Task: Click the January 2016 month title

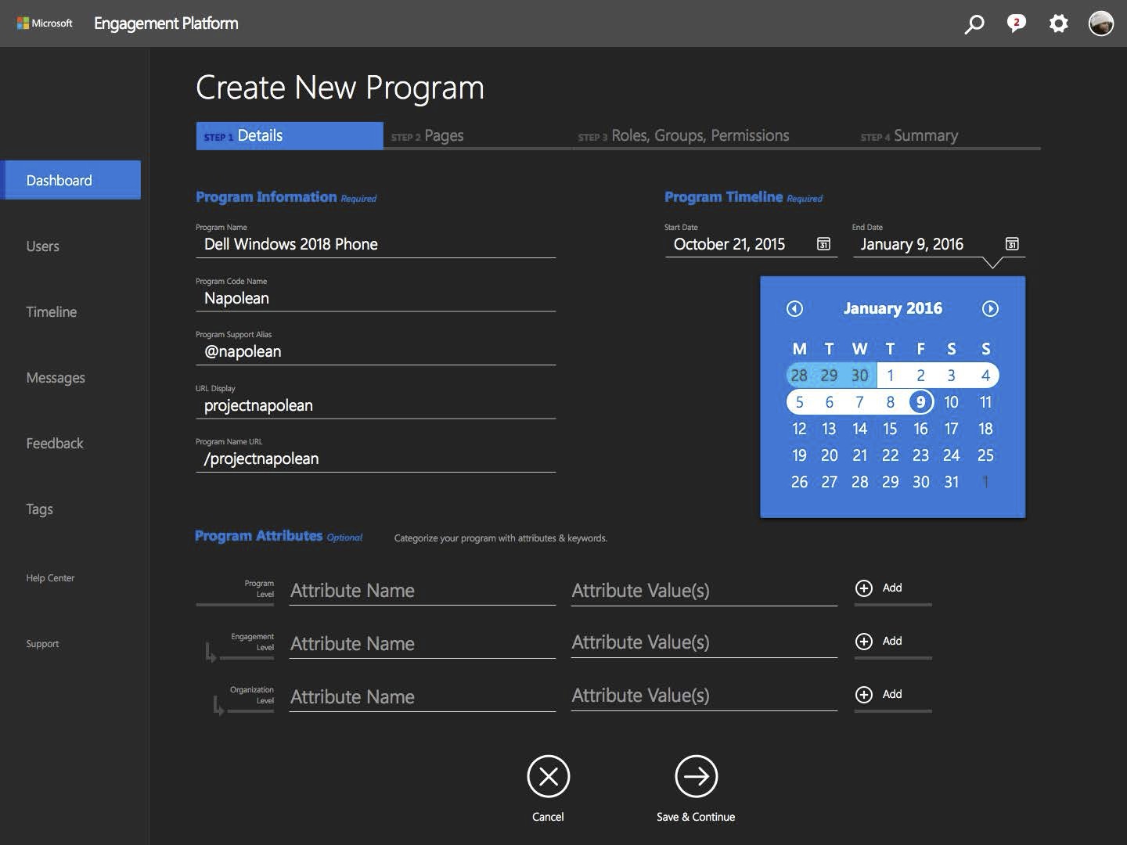Action: (892, 308)
